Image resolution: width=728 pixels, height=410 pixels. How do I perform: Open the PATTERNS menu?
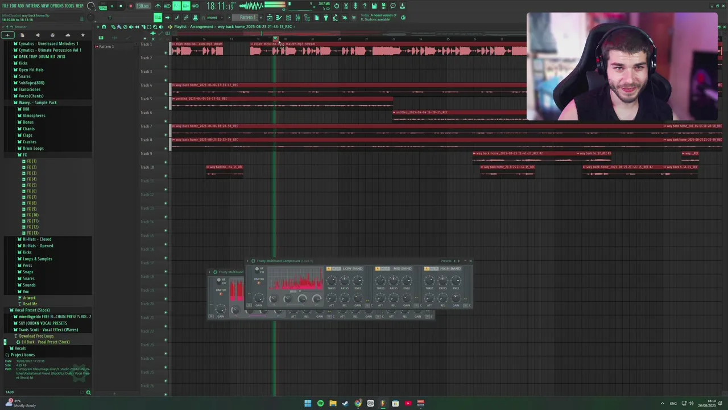point(32,6)
